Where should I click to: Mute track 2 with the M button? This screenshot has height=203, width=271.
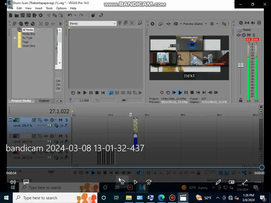pyautogui.click(x=61, y=136)
